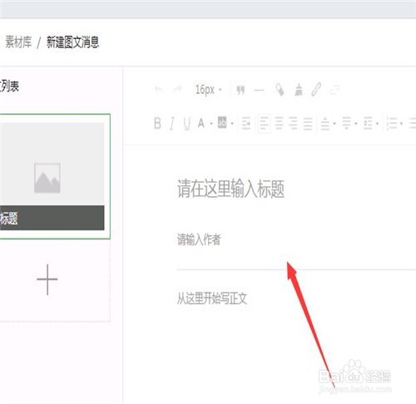Apply font color with the A icon

[x=201, y=123]
